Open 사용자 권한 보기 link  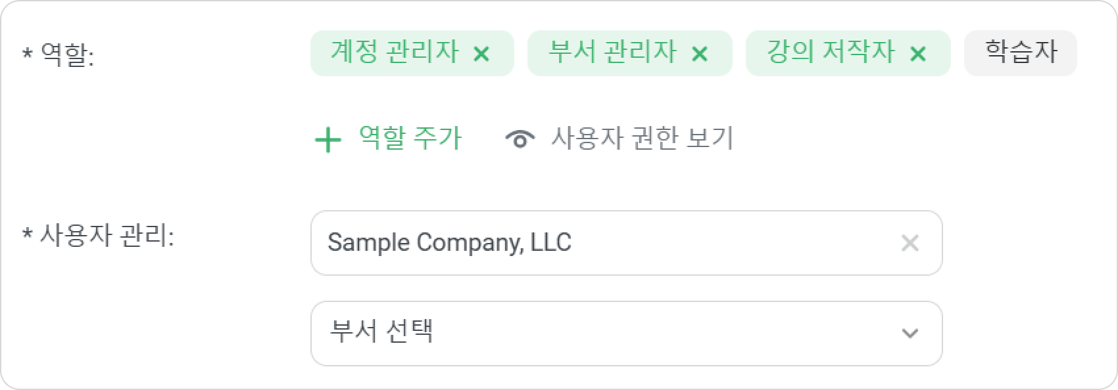(x=642, y=138)
